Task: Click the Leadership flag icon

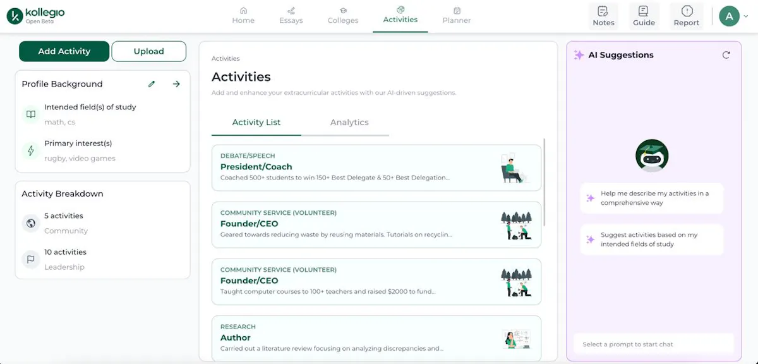Action: click(x=30, y=259)
